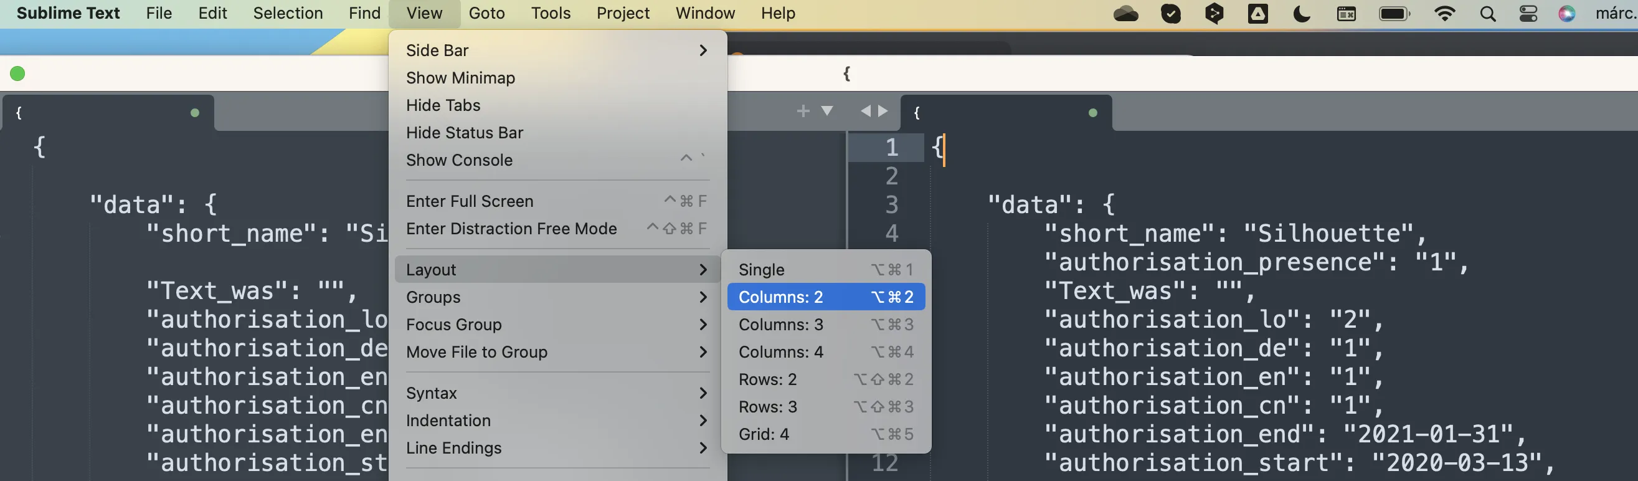Click the unsaved dot on left tab
Image resolution: width=1638 pixels, height=481 pixels.
tap(195, 113)
